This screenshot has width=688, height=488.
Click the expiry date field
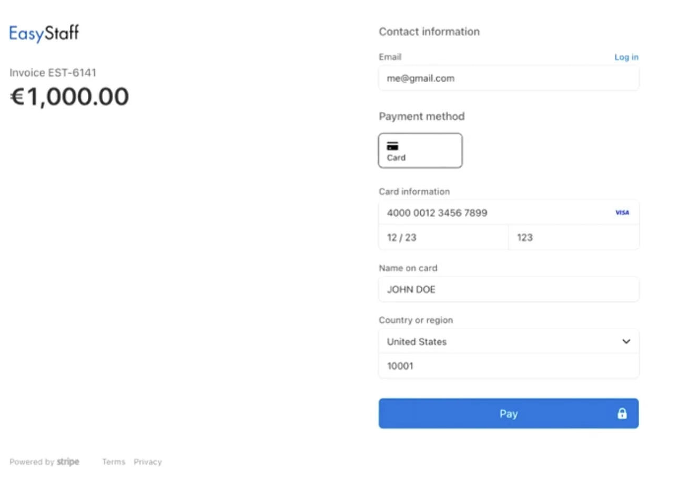tap(443, 237)
